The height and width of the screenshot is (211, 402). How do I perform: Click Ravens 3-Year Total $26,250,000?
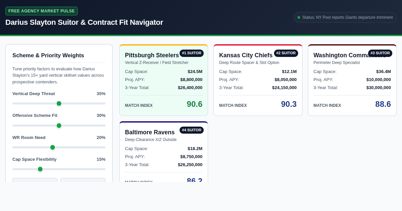coord(190,165)
